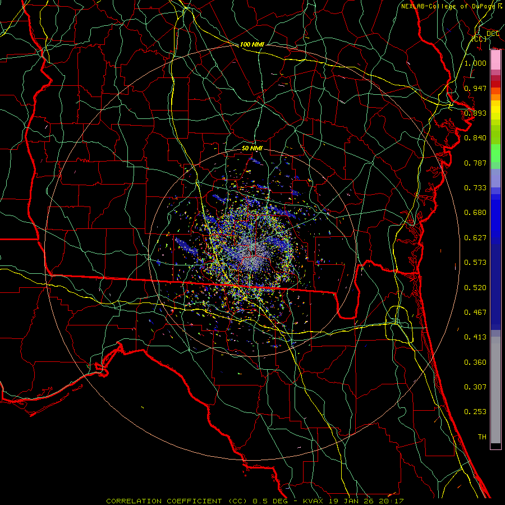Click the [CC] units label above the scale
This screenshot has width=505, height=505.
click(479, 39)
